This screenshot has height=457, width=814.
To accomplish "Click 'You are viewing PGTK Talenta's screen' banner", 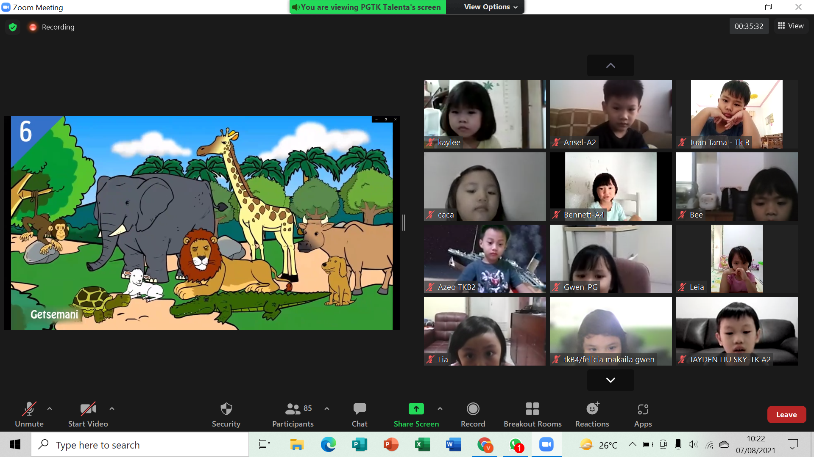I will [x=368, y=7].
